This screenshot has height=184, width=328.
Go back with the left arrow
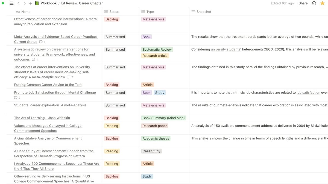(19, 3)
